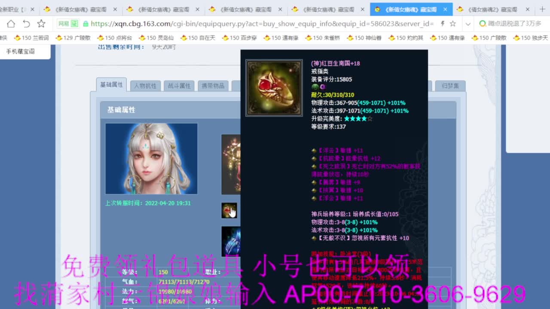Click the purple gem icon in tooltip
The width and height of the screenshot is (550, 309).
(322, 87)
